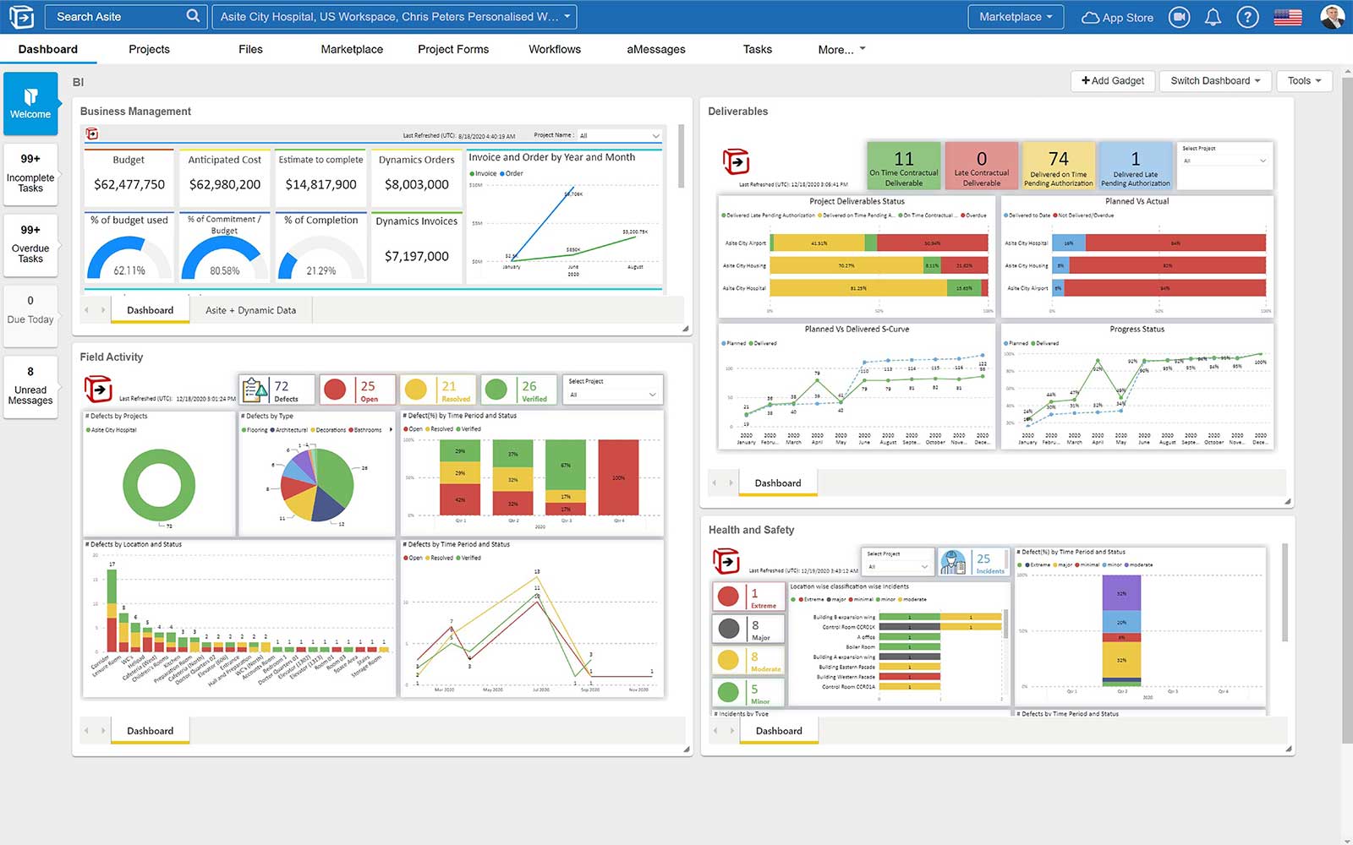The height and width of the screenshot is (845, 1353).
Task: Click the Add Gadget button
Action: pyautogui.click(x=1113, y=80)
